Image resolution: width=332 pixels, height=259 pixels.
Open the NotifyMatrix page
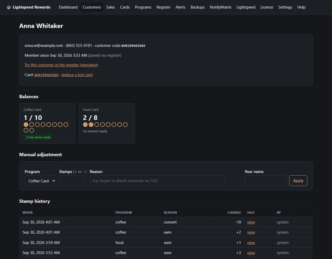(x=220, y=7)
